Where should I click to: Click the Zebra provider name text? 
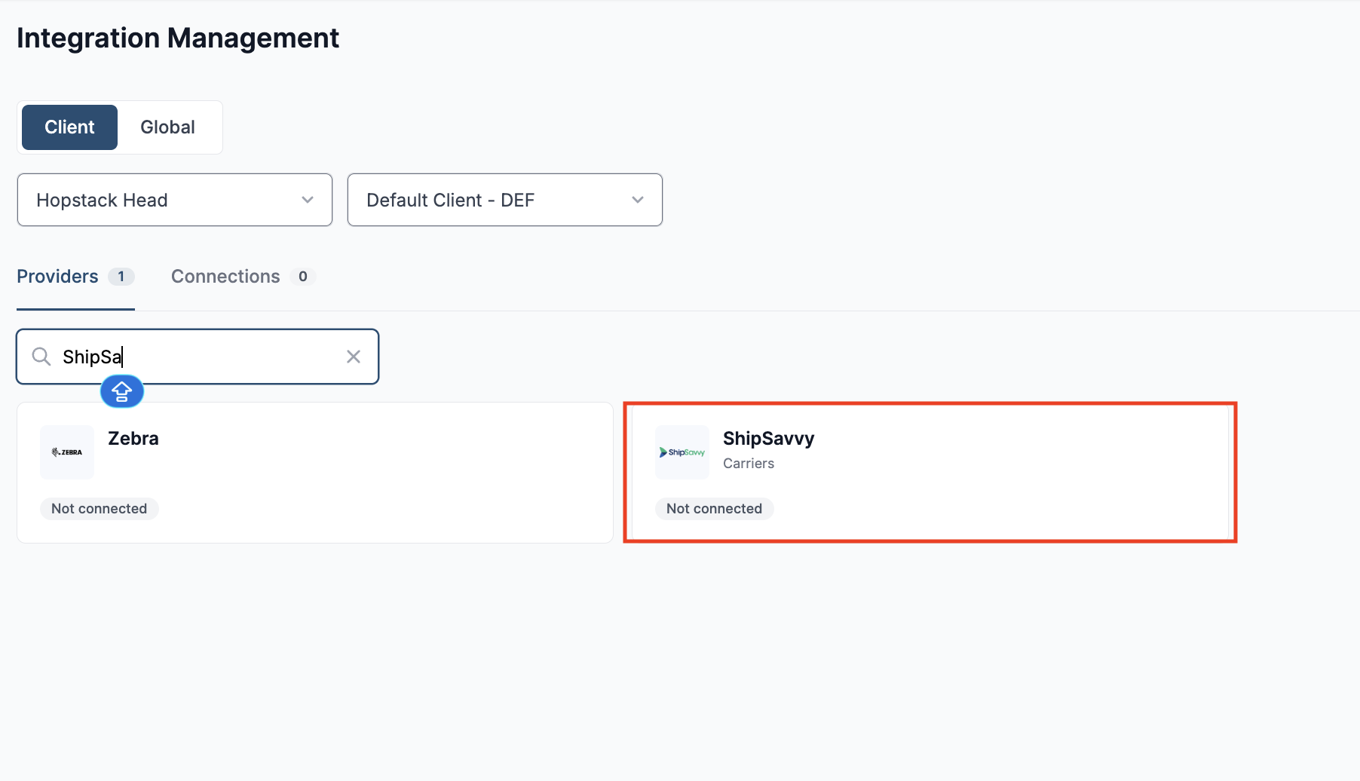tap(133, 439)
